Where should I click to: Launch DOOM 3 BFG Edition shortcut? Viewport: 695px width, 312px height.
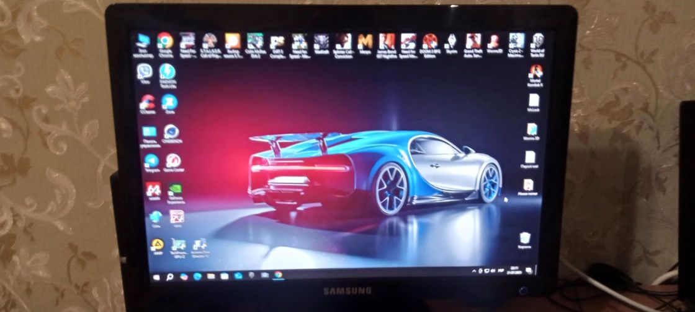tap(429, 45)
